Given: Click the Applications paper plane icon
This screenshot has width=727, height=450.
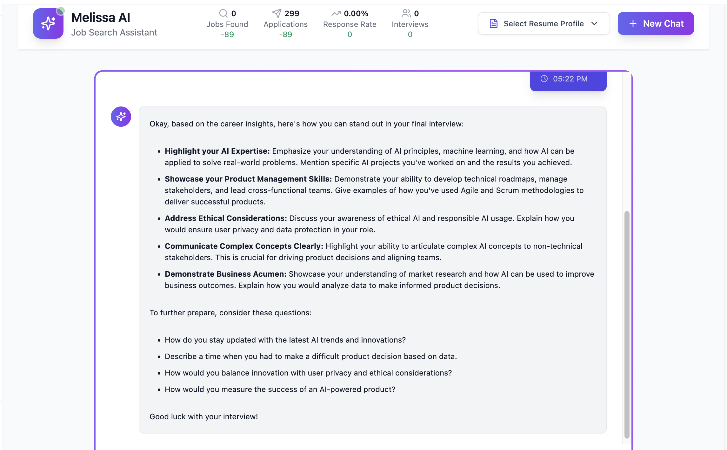Looking at the screenshot, I should [277, 13].
